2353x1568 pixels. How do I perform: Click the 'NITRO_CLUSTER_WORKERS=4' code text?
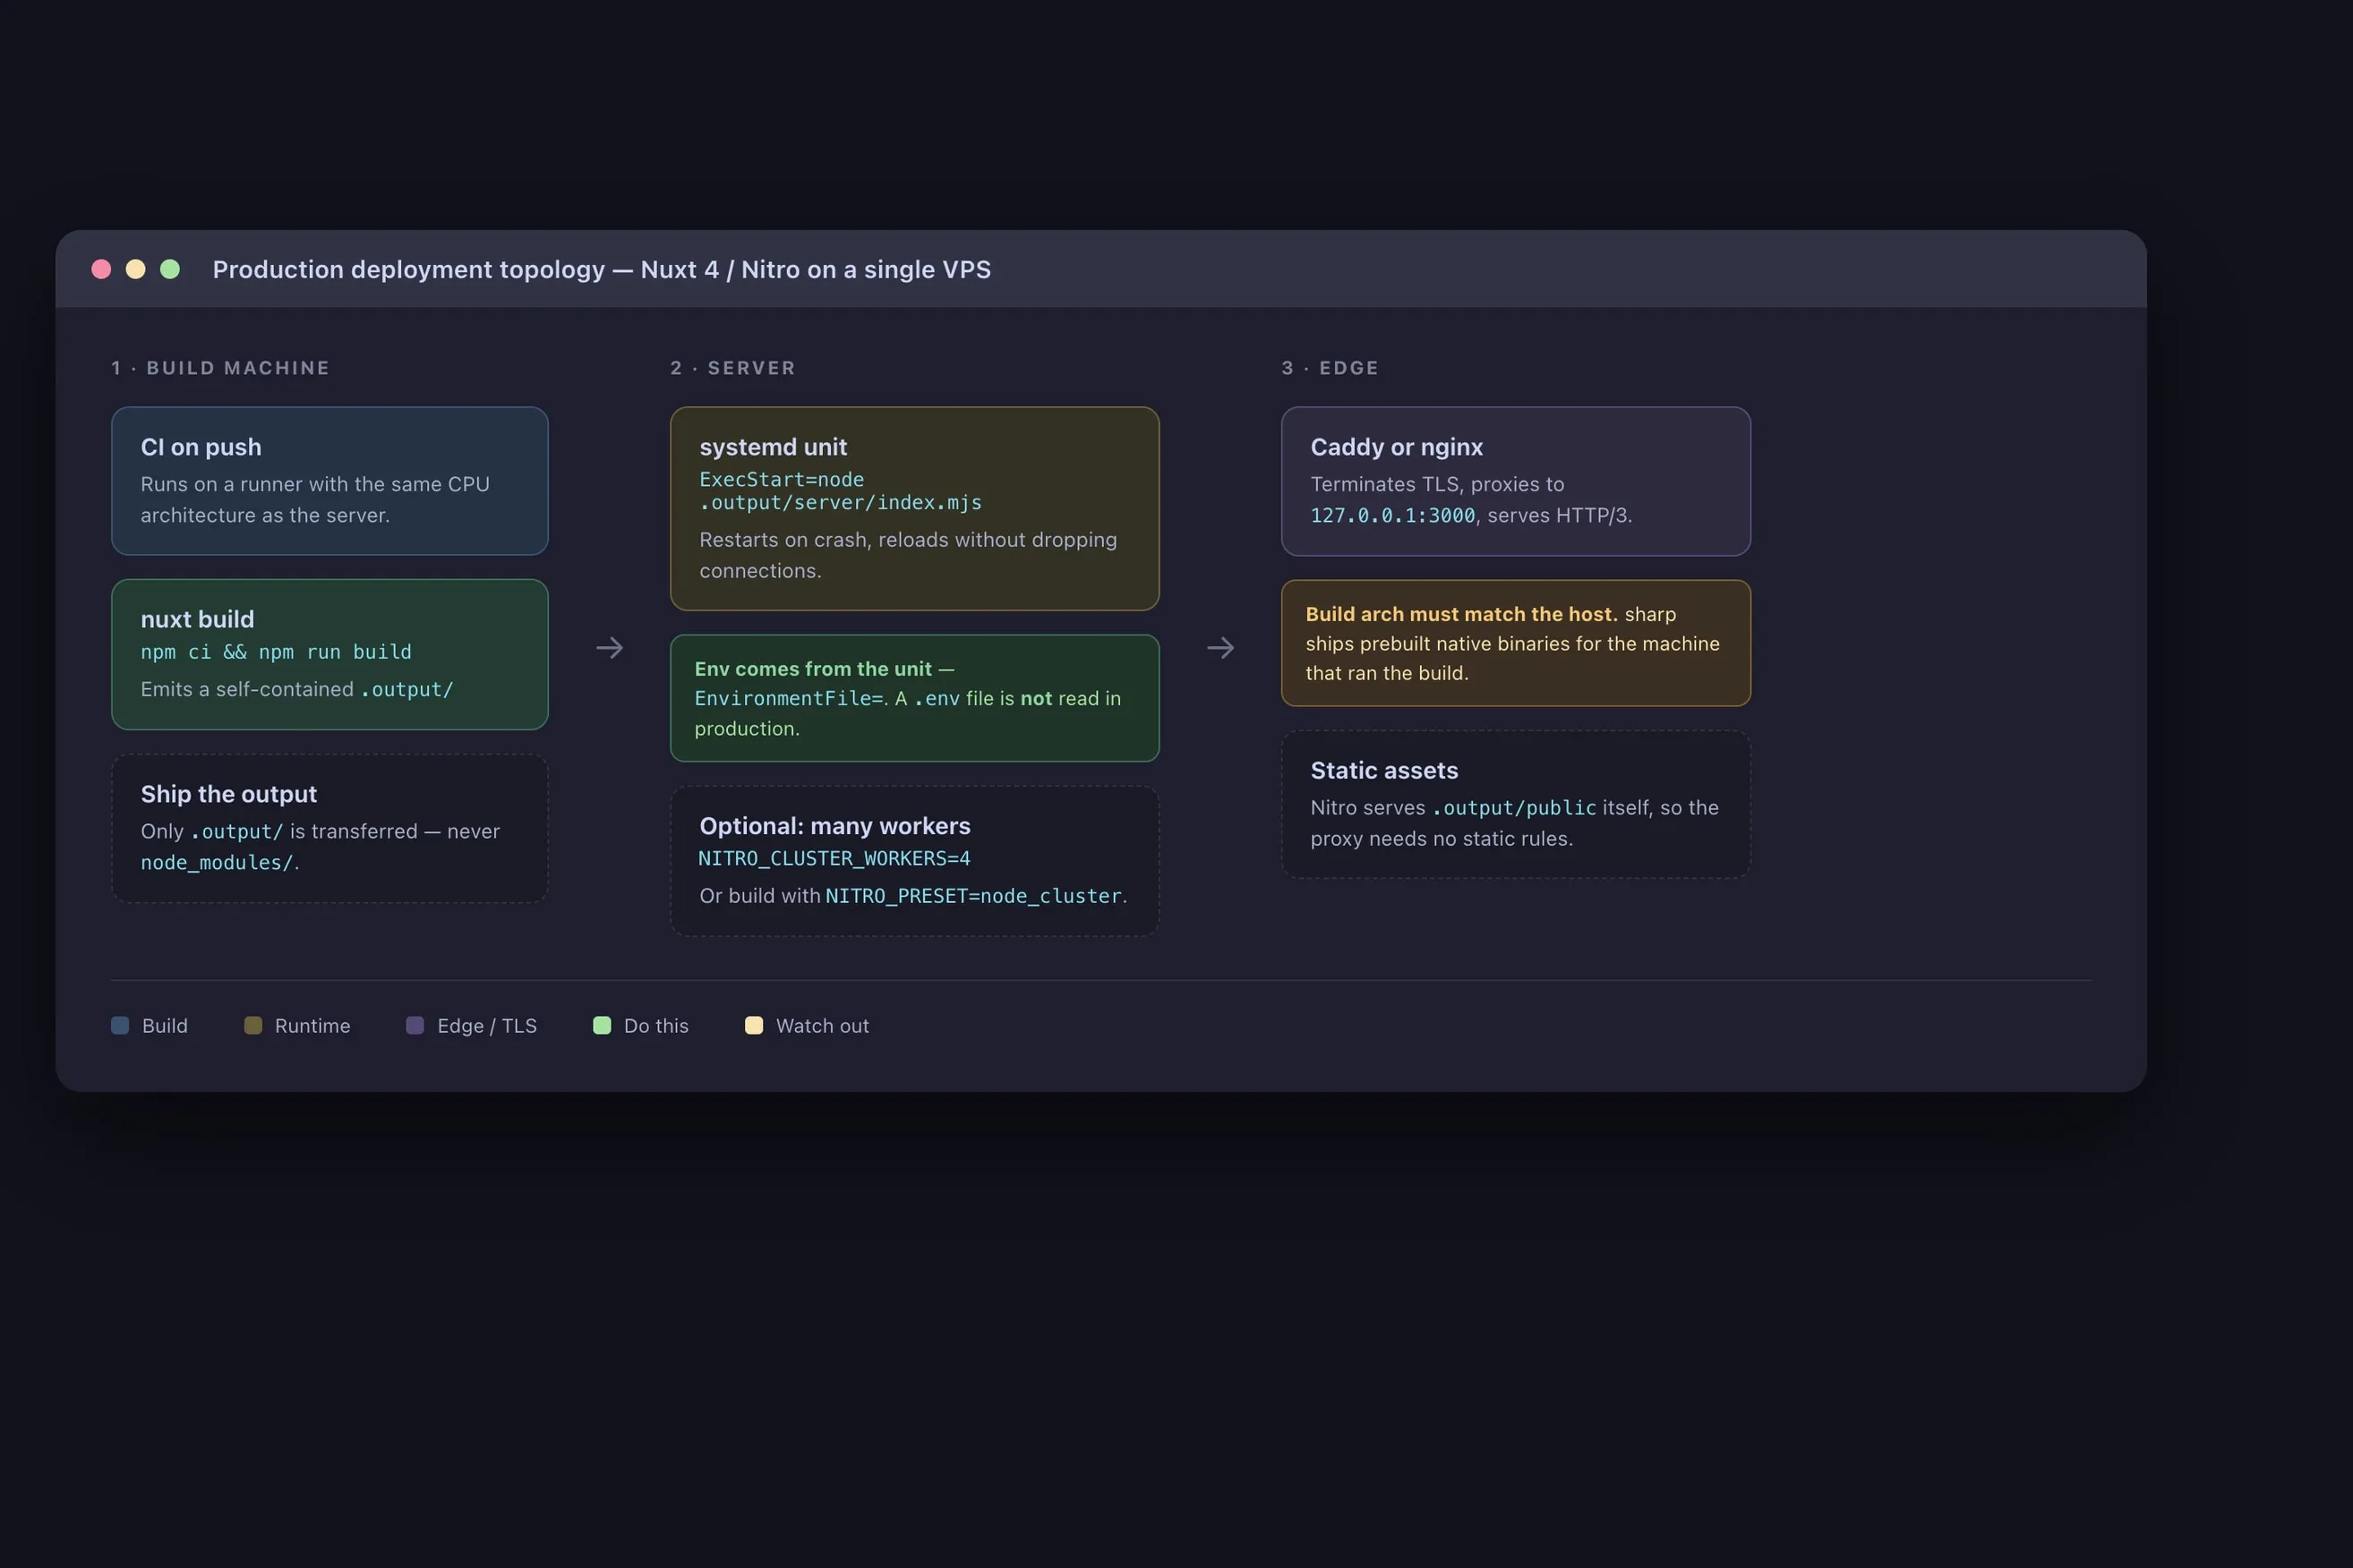[834, 858]
